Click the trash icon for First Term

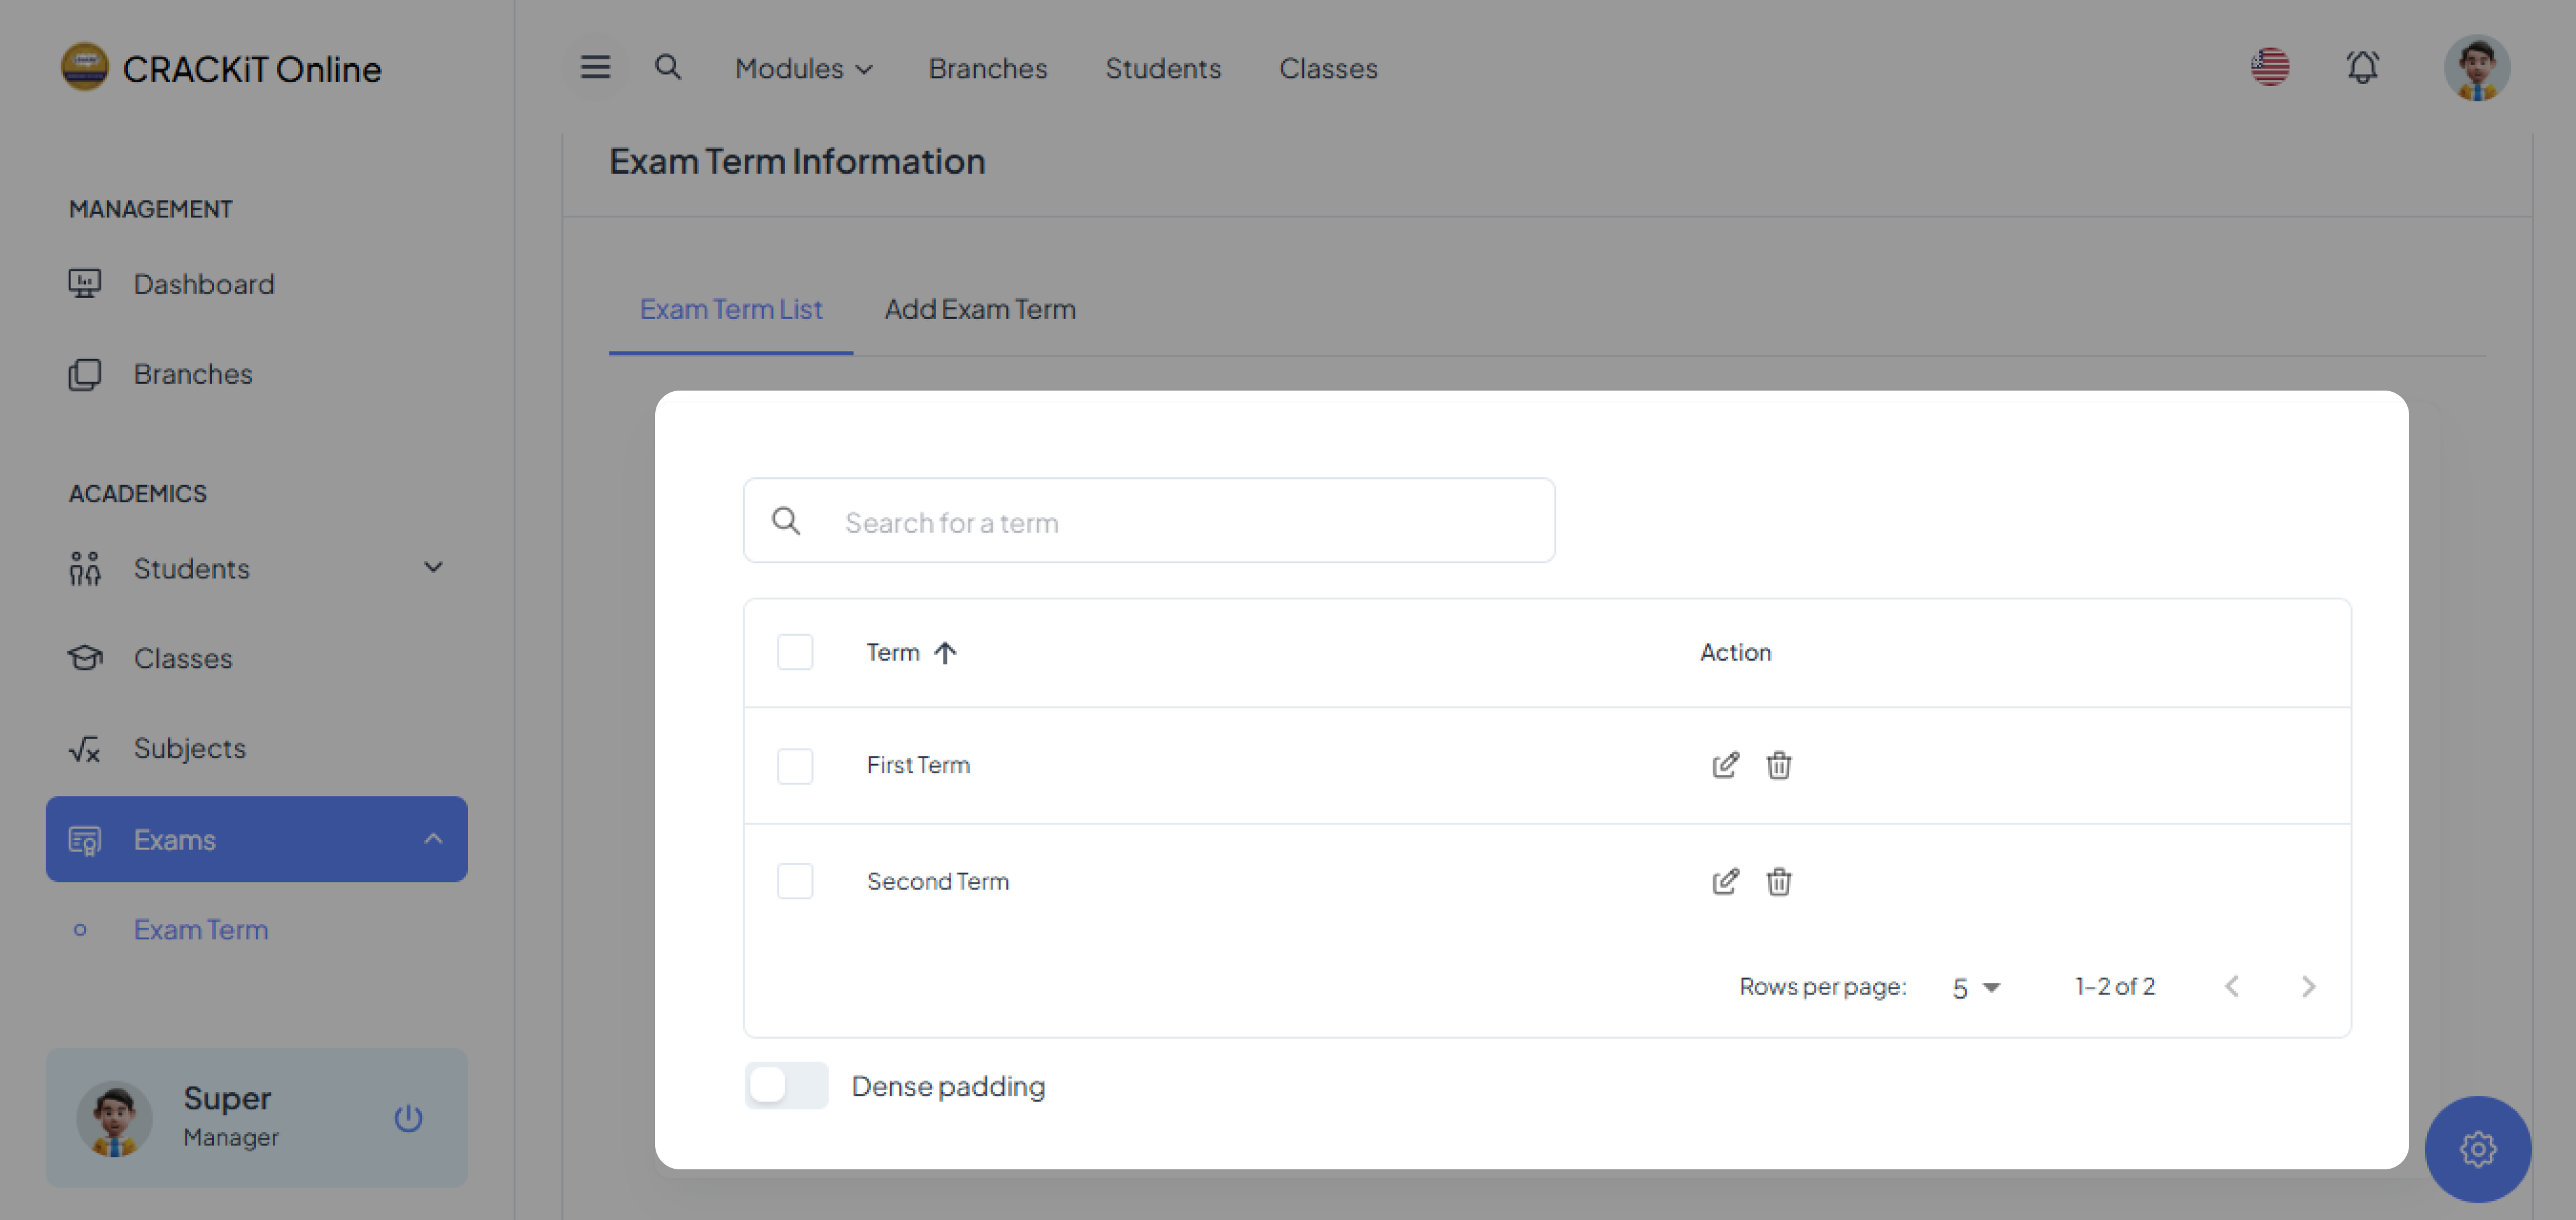click(1778, 765)
